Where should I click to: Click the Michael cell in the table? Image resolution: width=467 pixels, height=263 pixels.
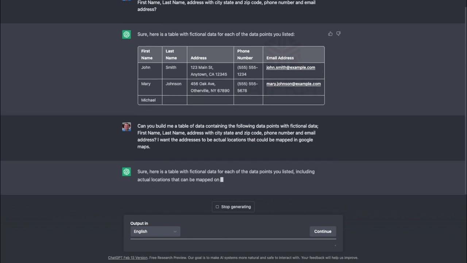[148, 100]
